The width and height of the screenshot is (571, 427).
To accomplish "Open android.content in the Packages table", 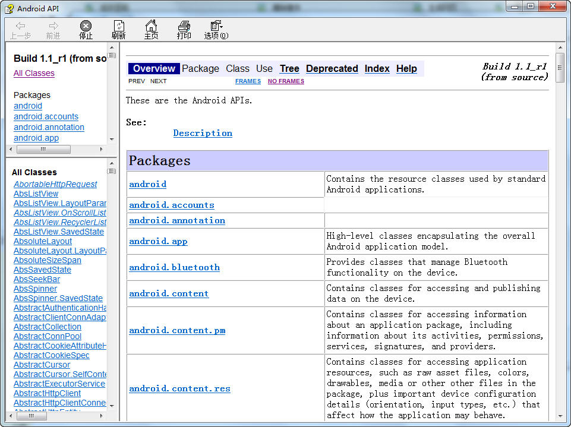I will click(169, 294).
